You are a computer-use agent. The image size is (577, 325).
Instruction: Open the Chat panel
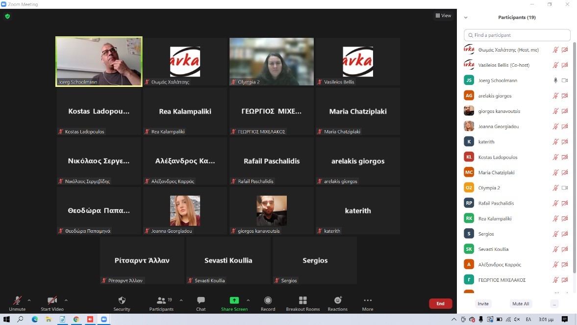click(x=201, y=303)
